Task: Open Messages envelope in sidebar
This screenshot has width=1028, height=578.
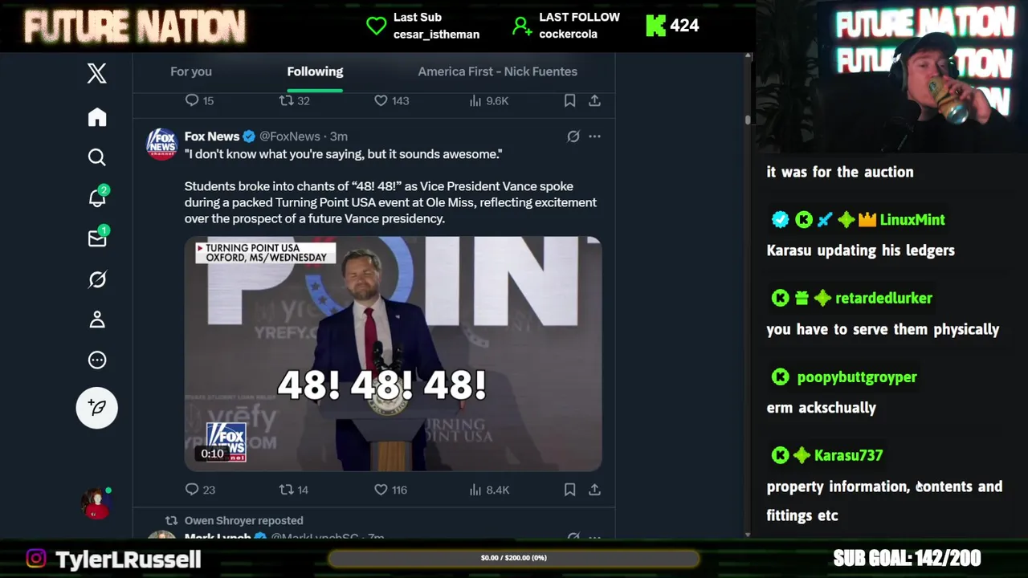Action: pos(98,238)
